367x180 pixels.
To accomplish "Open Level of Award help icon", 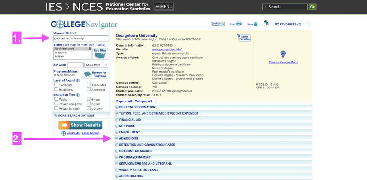I will [78, 81].
